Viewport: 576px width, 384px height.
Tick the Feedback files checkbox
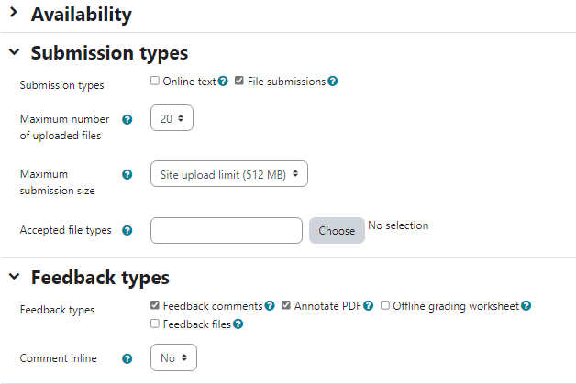point(155,324)
